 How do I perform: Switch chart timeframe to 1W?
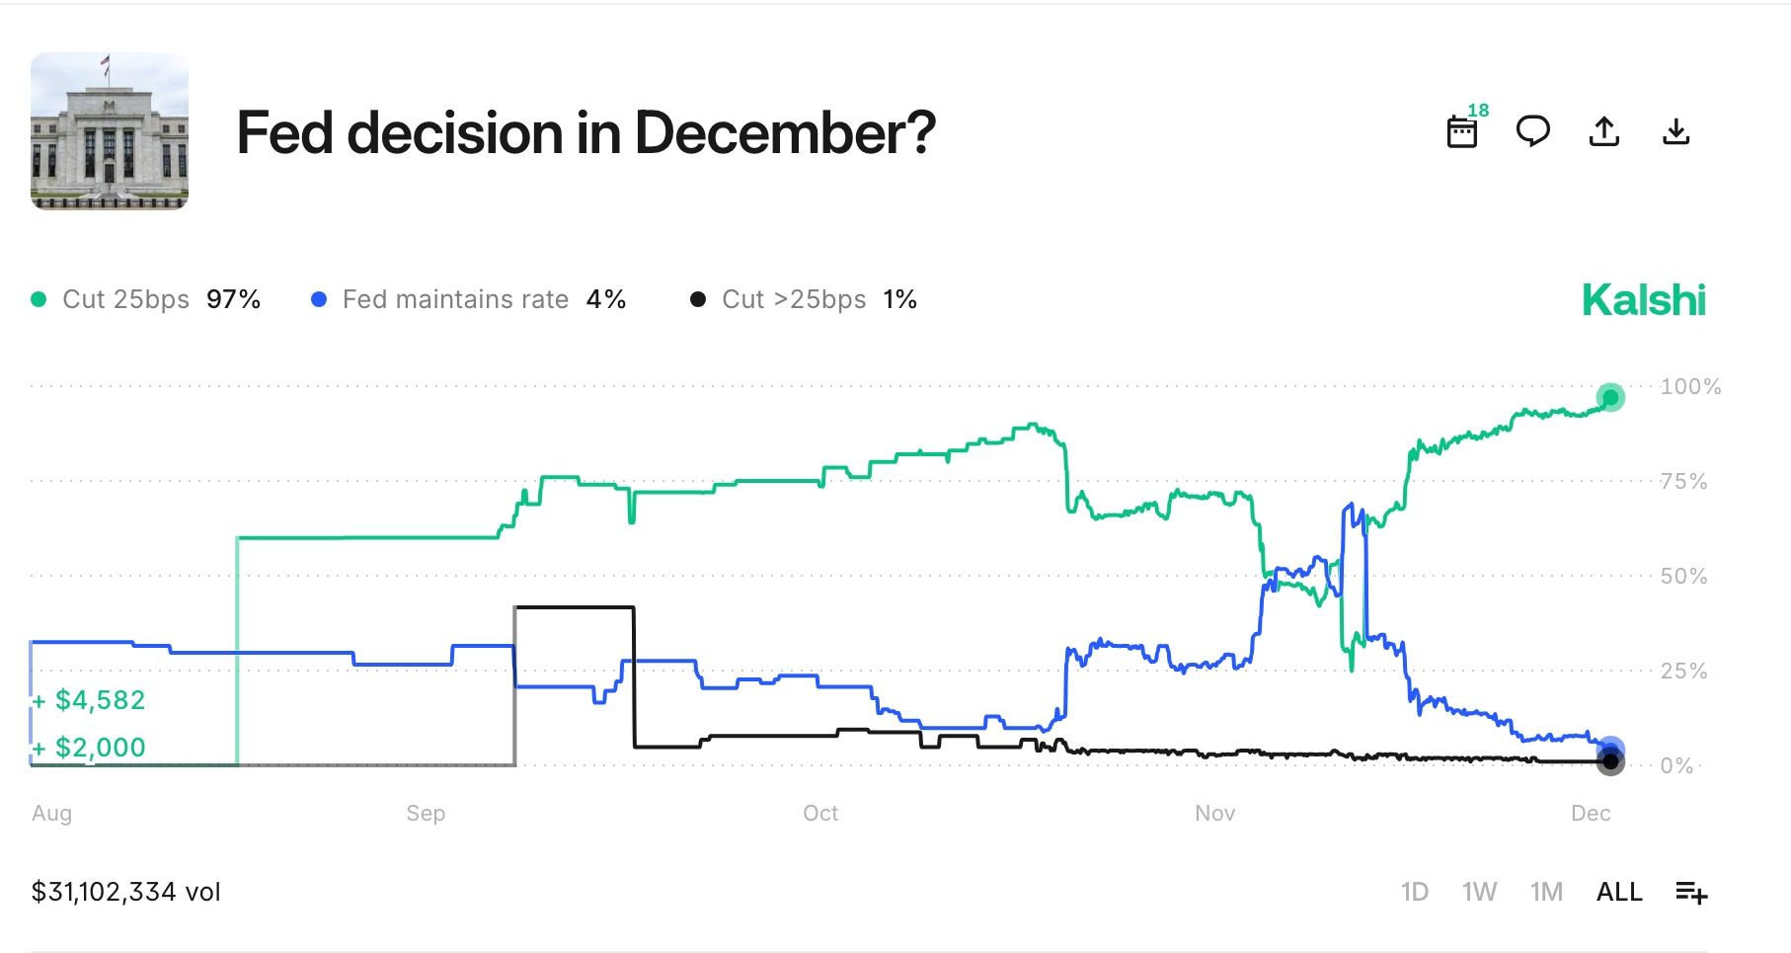(1480, 891)
